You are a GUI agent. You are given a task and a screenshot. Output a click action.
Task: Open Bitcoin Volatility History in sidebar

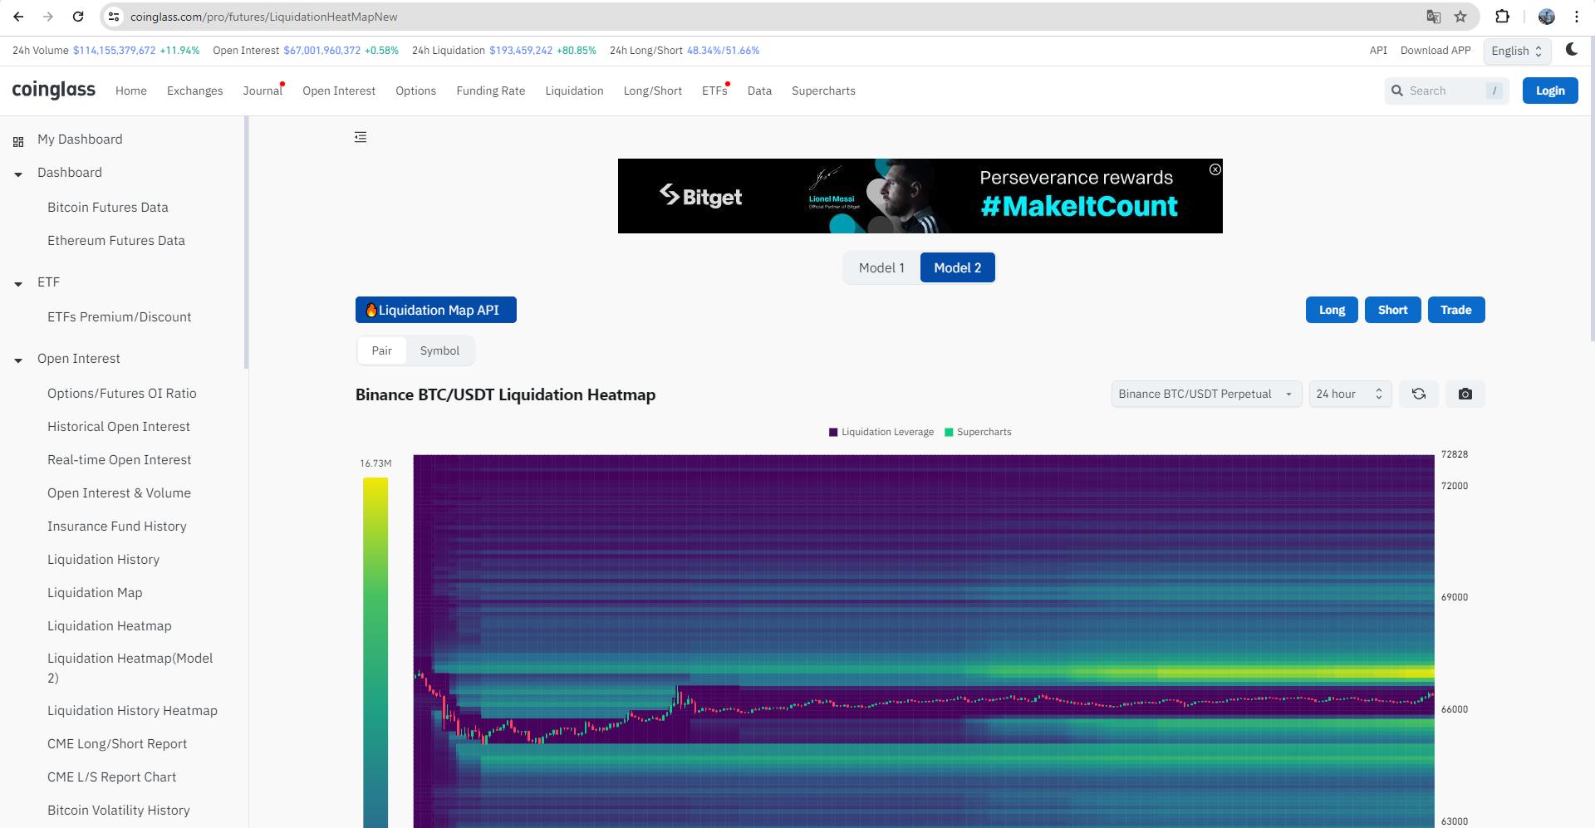pyautogui.click(x=119, y=810)
